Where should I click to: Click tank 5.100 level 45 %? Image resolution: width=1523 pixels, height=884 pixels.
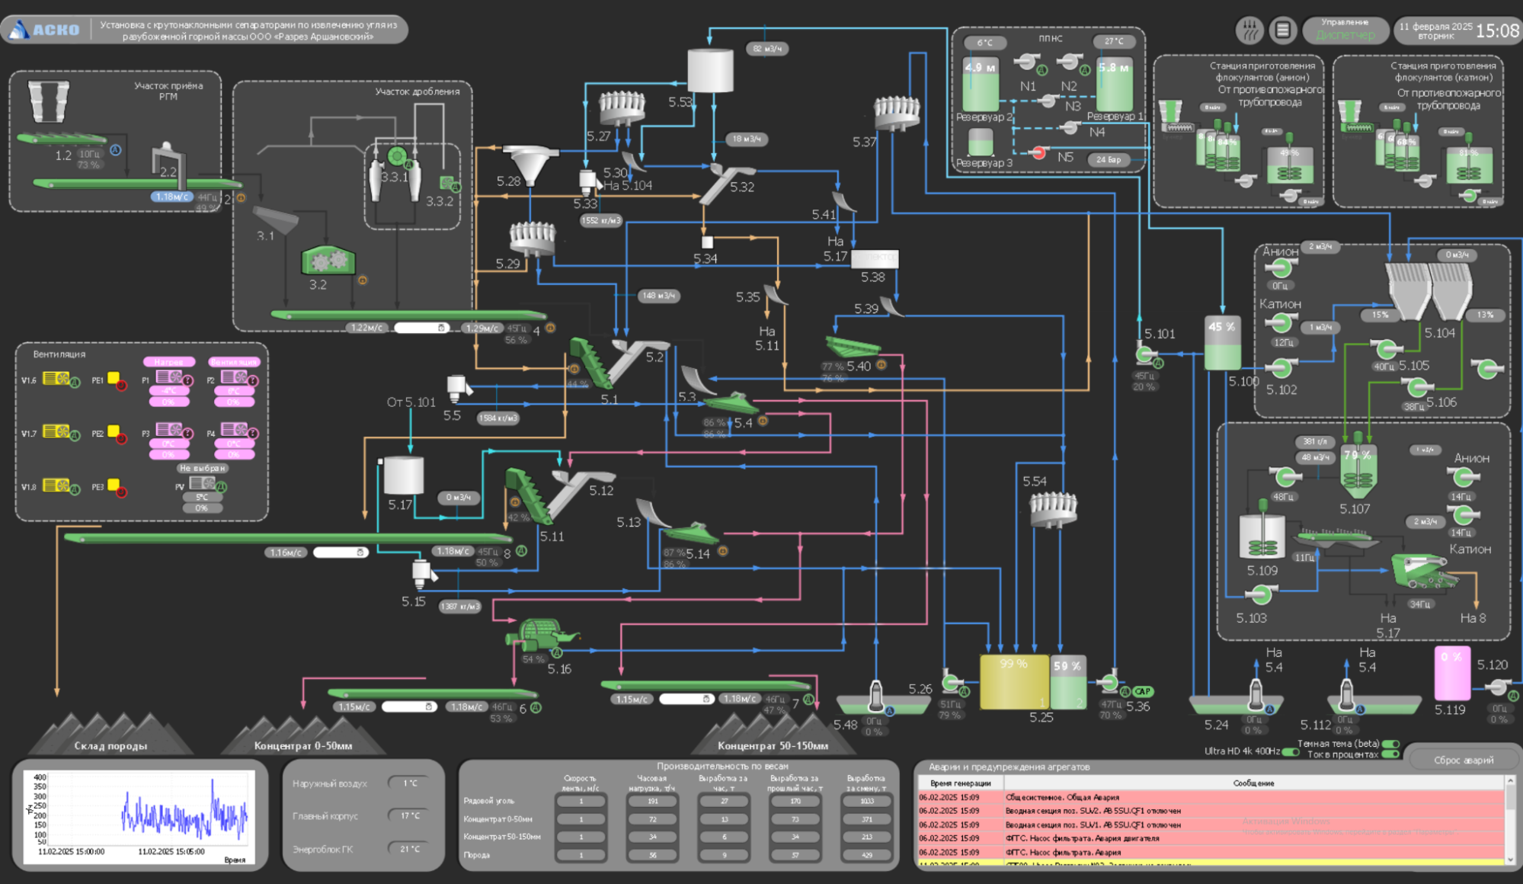(x=1222, y=343)
